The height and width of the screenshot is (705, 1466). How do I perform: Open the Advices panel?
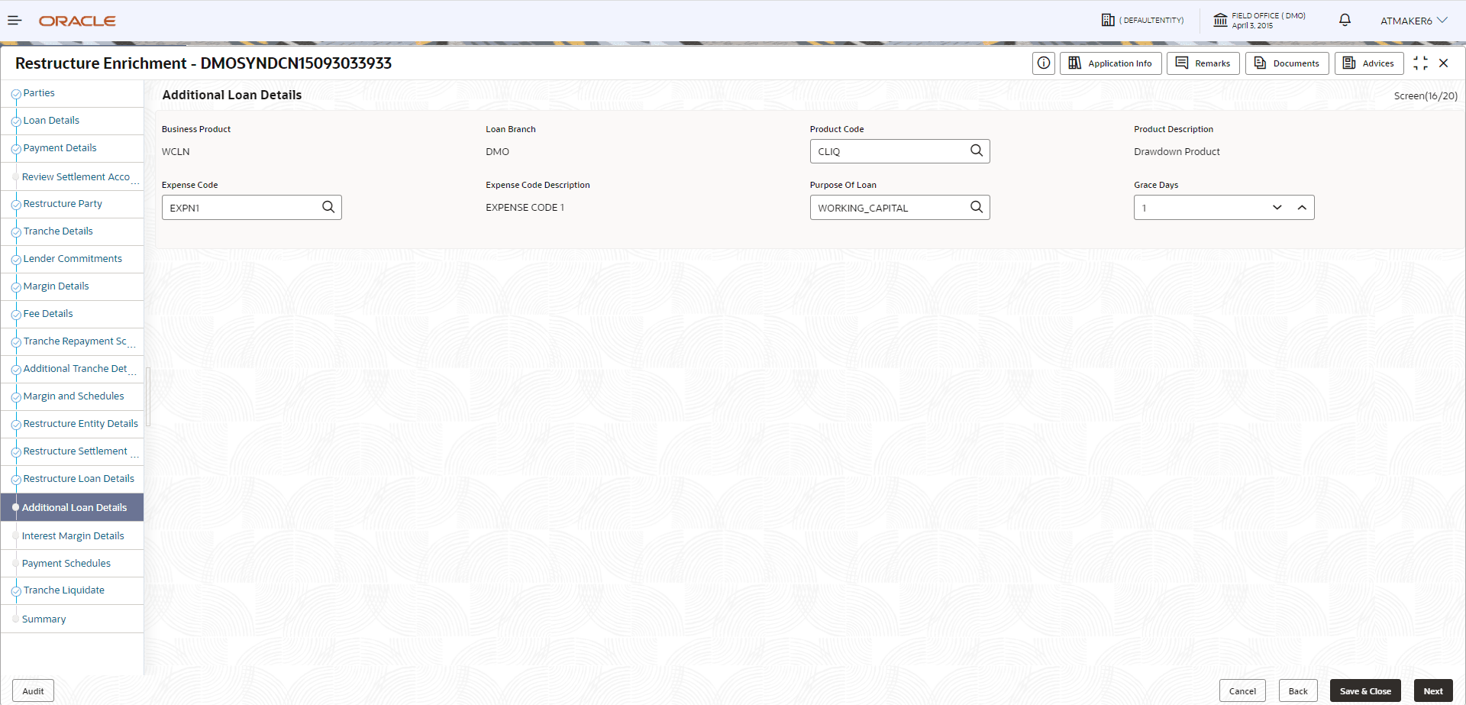tap(1369, 63)
